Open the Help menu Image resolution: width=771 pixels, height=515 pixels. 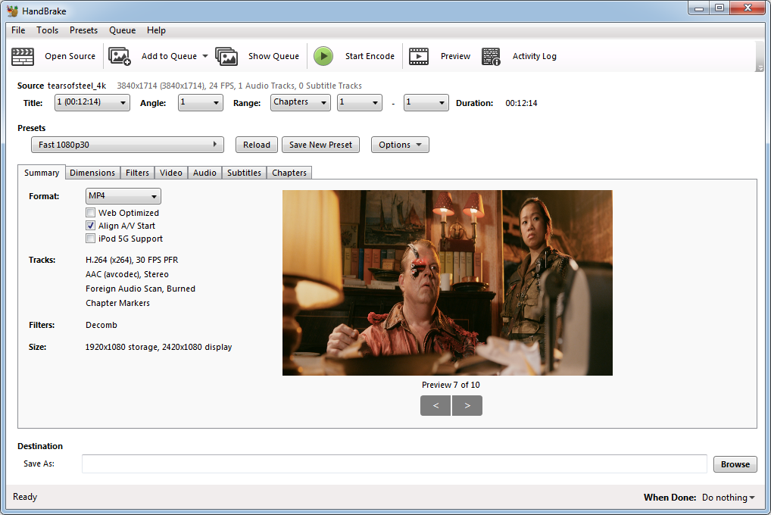pyautogui.click(x=156, y=30)
